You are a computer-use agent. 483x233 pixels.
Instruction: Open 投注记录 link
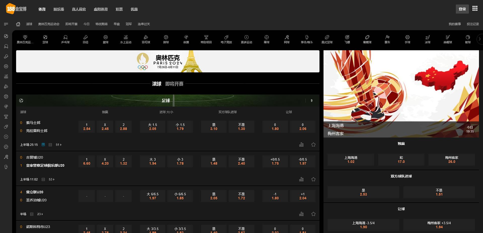[x=473, y=24]
